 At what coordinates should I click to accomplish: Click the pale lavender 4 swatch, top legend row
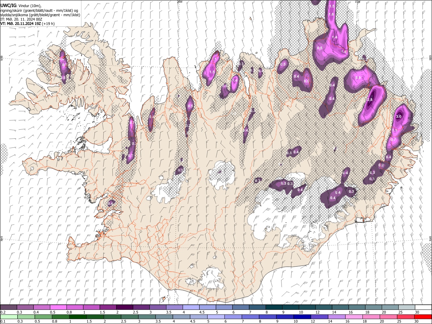click(x=191, y=307)
